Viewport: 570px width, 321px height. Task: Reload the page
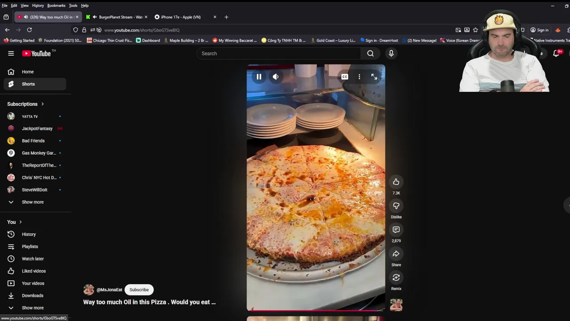point(29,30)
